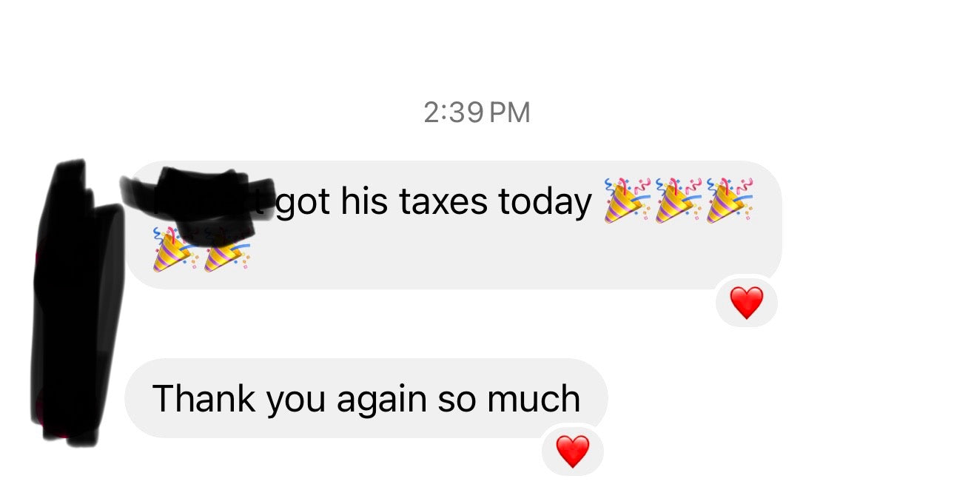
Task: Select the "got his taxes today" message bubble
Action: tap(454, 225)
